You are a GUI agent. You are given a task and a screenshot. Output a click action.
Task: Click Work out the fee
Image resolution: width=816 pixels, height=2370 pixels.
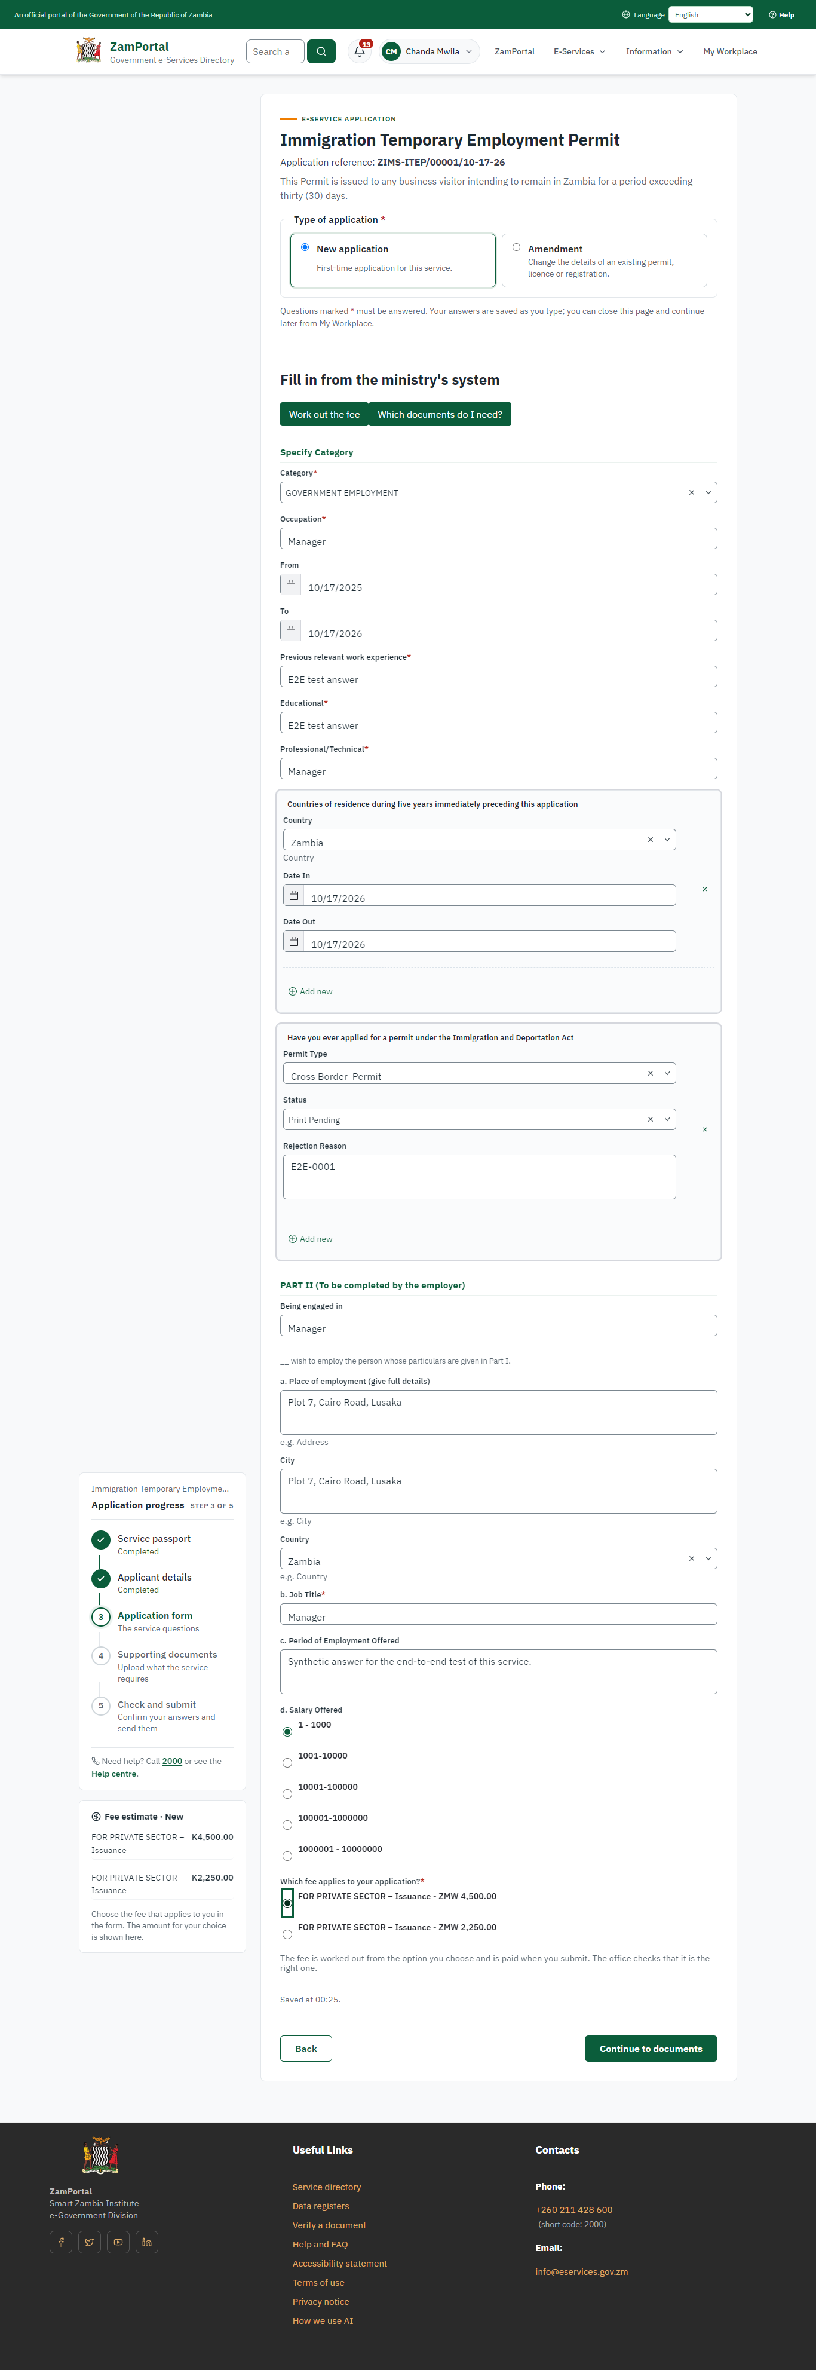[324, 414]
